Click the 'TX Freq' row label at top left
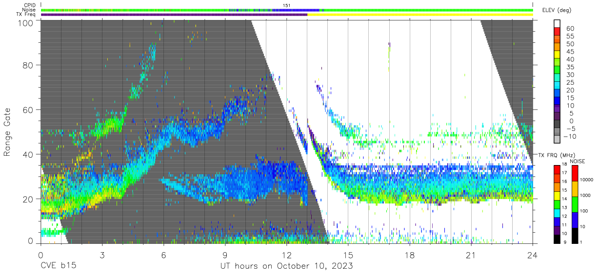Image resolution: width=599 pixels, height=276 pixels. pos(26,15)
